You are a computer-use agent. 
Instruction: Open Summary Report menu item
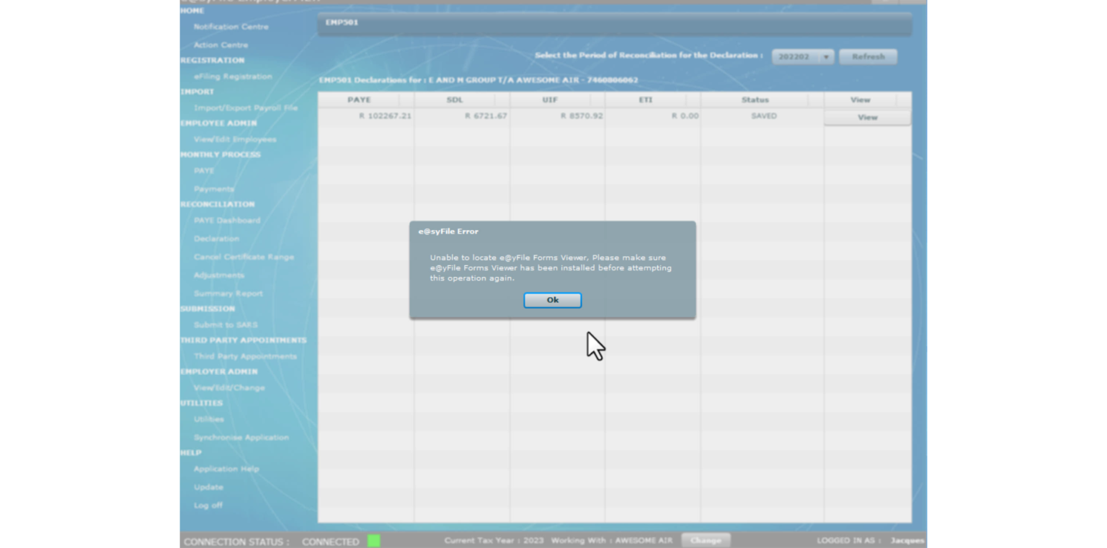[x=228, y=293]
